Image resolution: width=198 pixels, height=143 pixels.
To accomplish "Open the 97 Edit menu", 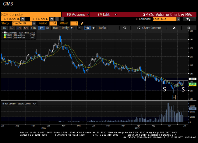I will 103,14.
